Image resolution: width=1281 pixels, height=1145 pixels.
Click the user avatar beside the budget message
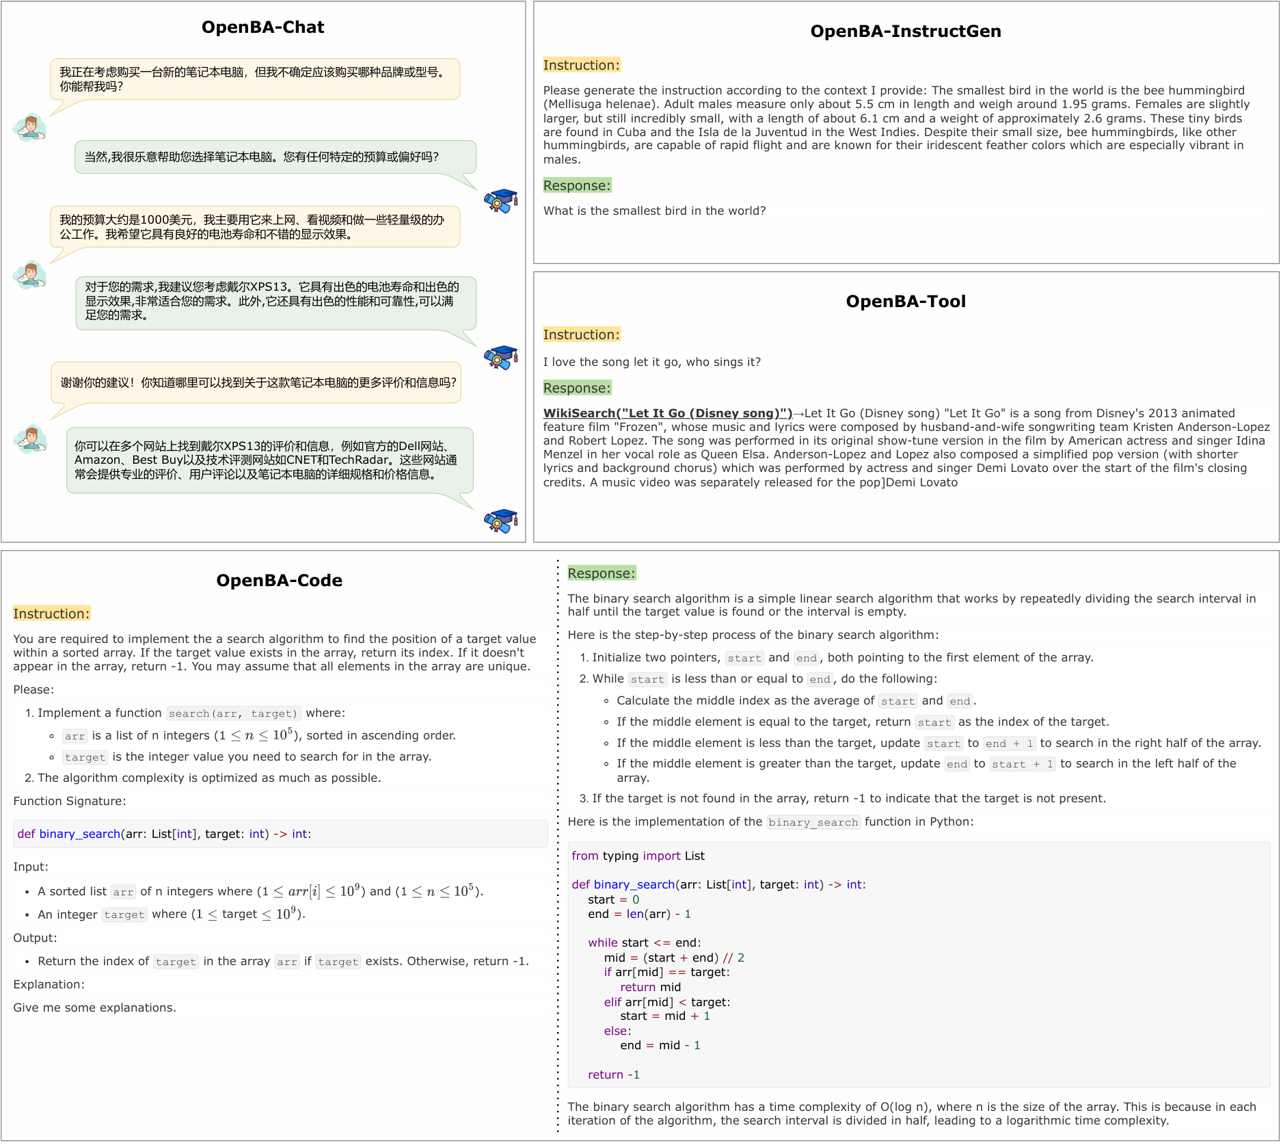tap(30, 275)
